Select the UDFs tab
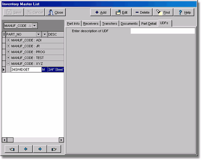Image resolution: width=202 pixels, height=160 pixels. tap(164, 23)
